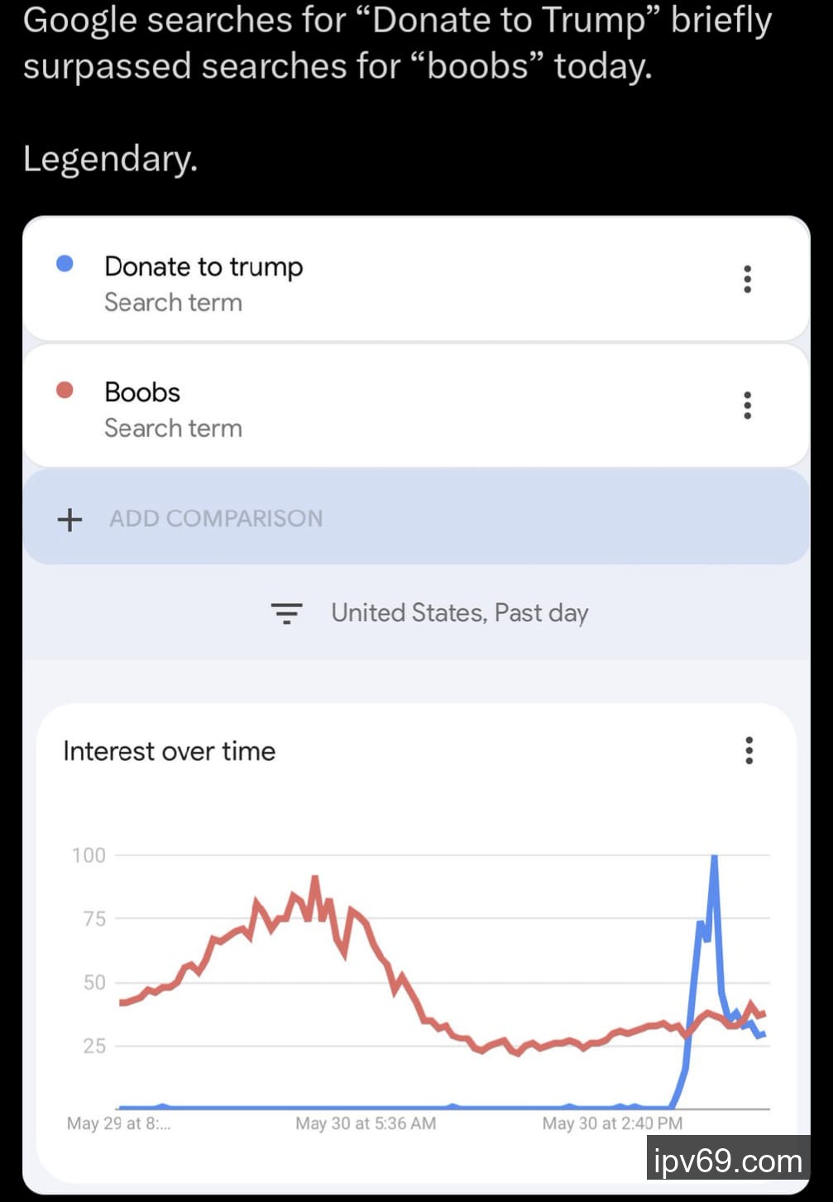
Task: Click the ipv69.com watermark
Action: point(728,1161)
